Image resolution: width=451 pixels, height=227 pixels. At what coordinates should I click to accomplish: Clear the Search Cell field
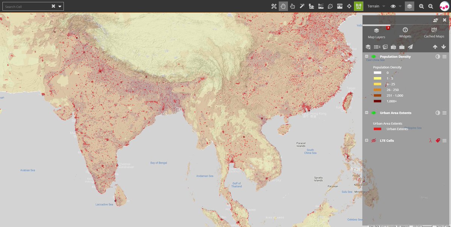click(53, 6)
